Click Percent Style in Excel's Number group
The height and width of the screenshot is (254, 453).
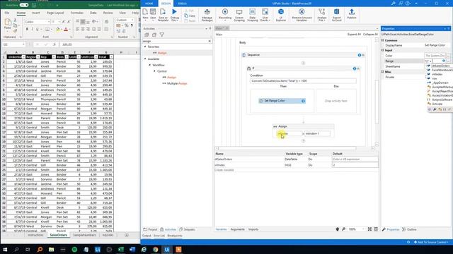click(x=126, y=25)
